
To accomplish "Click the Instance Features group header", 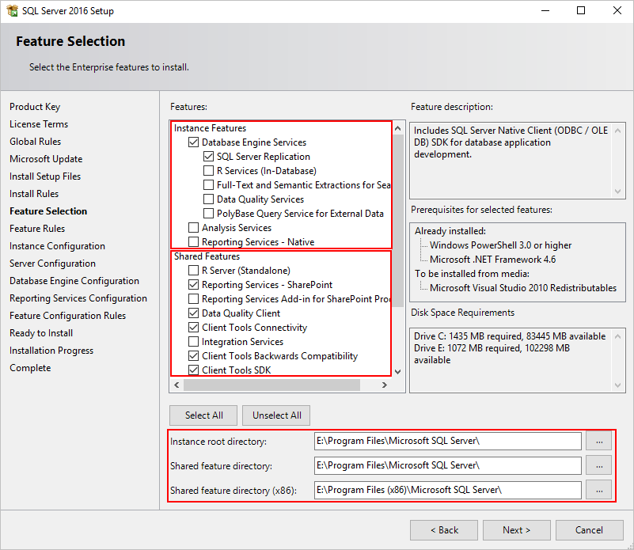I will point(211,128).
